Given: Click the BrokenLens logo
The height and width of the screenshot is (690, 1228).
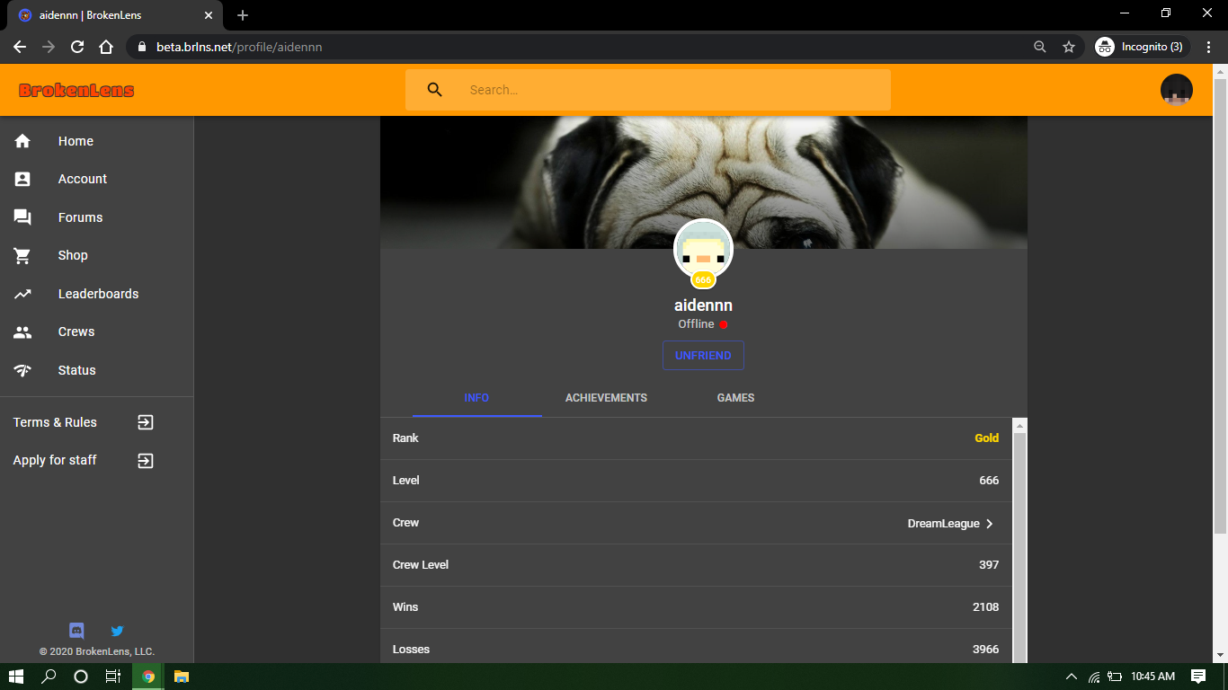Looking at the screenshot, I should (76, 90).
